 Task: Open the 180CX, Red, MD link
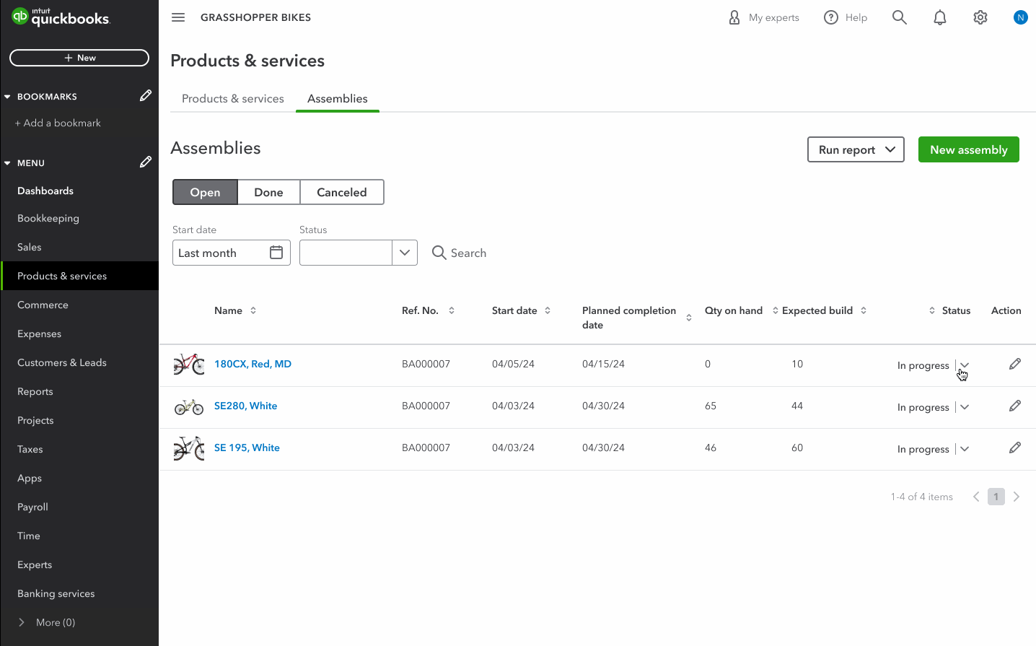click(x=253, y=364)
